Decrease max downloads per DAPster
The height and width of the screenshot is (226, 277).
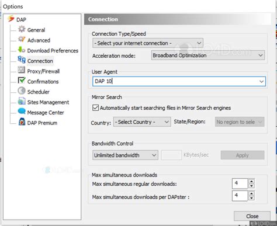pyautogui.click(x=251, y=198)
